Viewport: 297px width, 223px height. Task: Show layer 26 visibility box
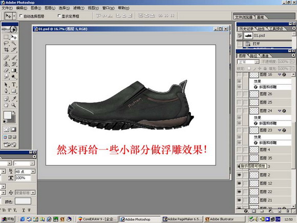(x=239, y=94)
